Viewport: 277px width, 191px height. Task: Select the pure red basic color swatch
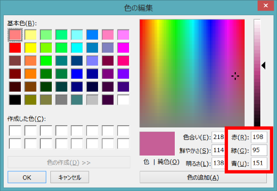click(x=15, y=48)
